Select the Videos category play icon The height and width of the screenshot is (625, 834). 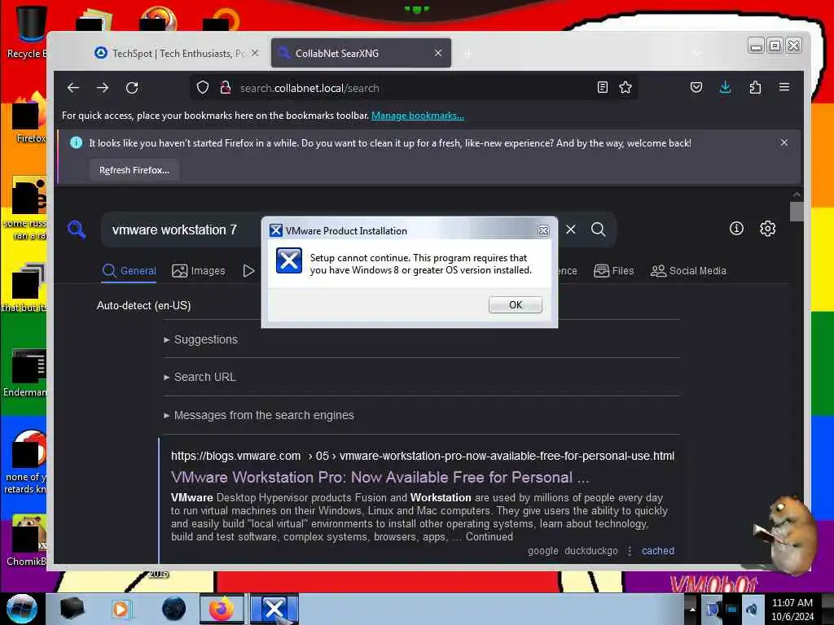248,270
